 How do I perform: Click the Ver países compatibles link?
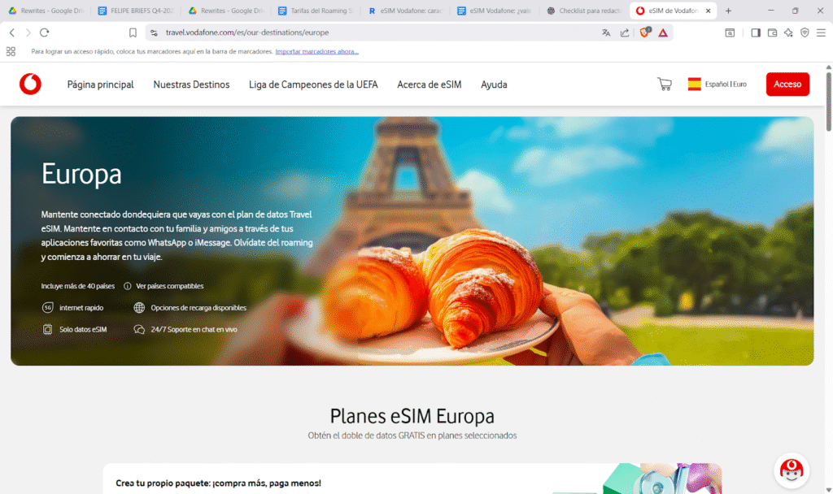[169, 286]
